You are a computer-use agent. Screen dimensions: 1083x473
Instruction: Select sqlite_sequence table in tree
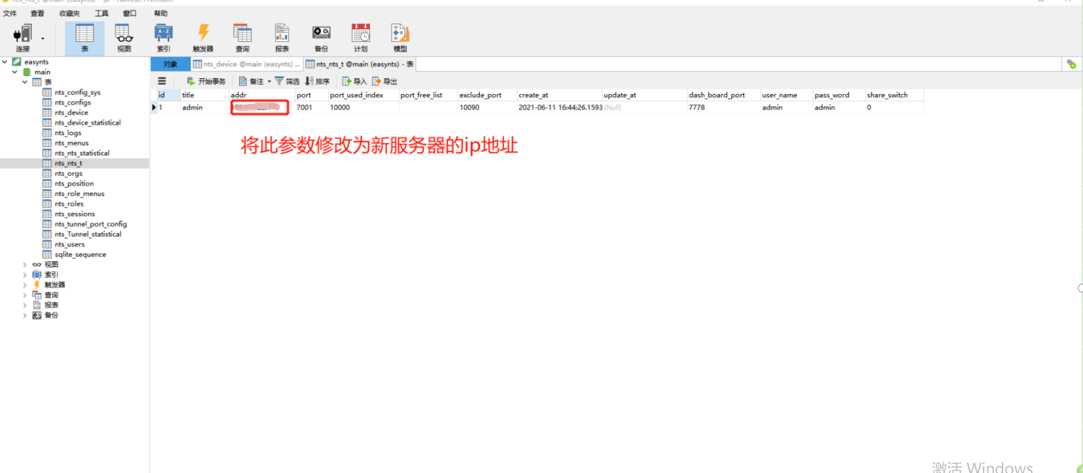point(80,255)
